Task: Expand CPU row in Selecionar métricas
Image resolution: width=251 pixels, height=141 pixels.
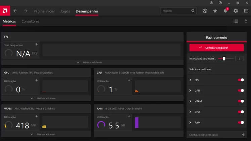Action: pos(190,112)
